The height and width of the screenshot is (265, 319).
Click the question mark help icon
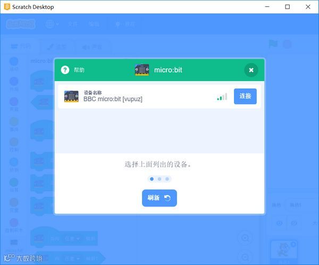(x=65, y=70)
